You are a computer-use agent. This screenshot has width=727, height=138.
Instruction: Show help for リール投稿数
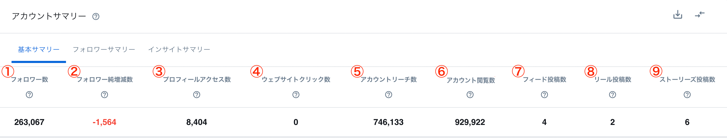click(612, 95)
